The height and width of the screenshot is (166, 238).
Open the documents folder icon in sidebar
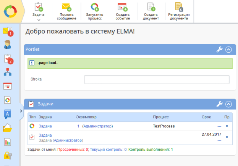coord(7,128)
